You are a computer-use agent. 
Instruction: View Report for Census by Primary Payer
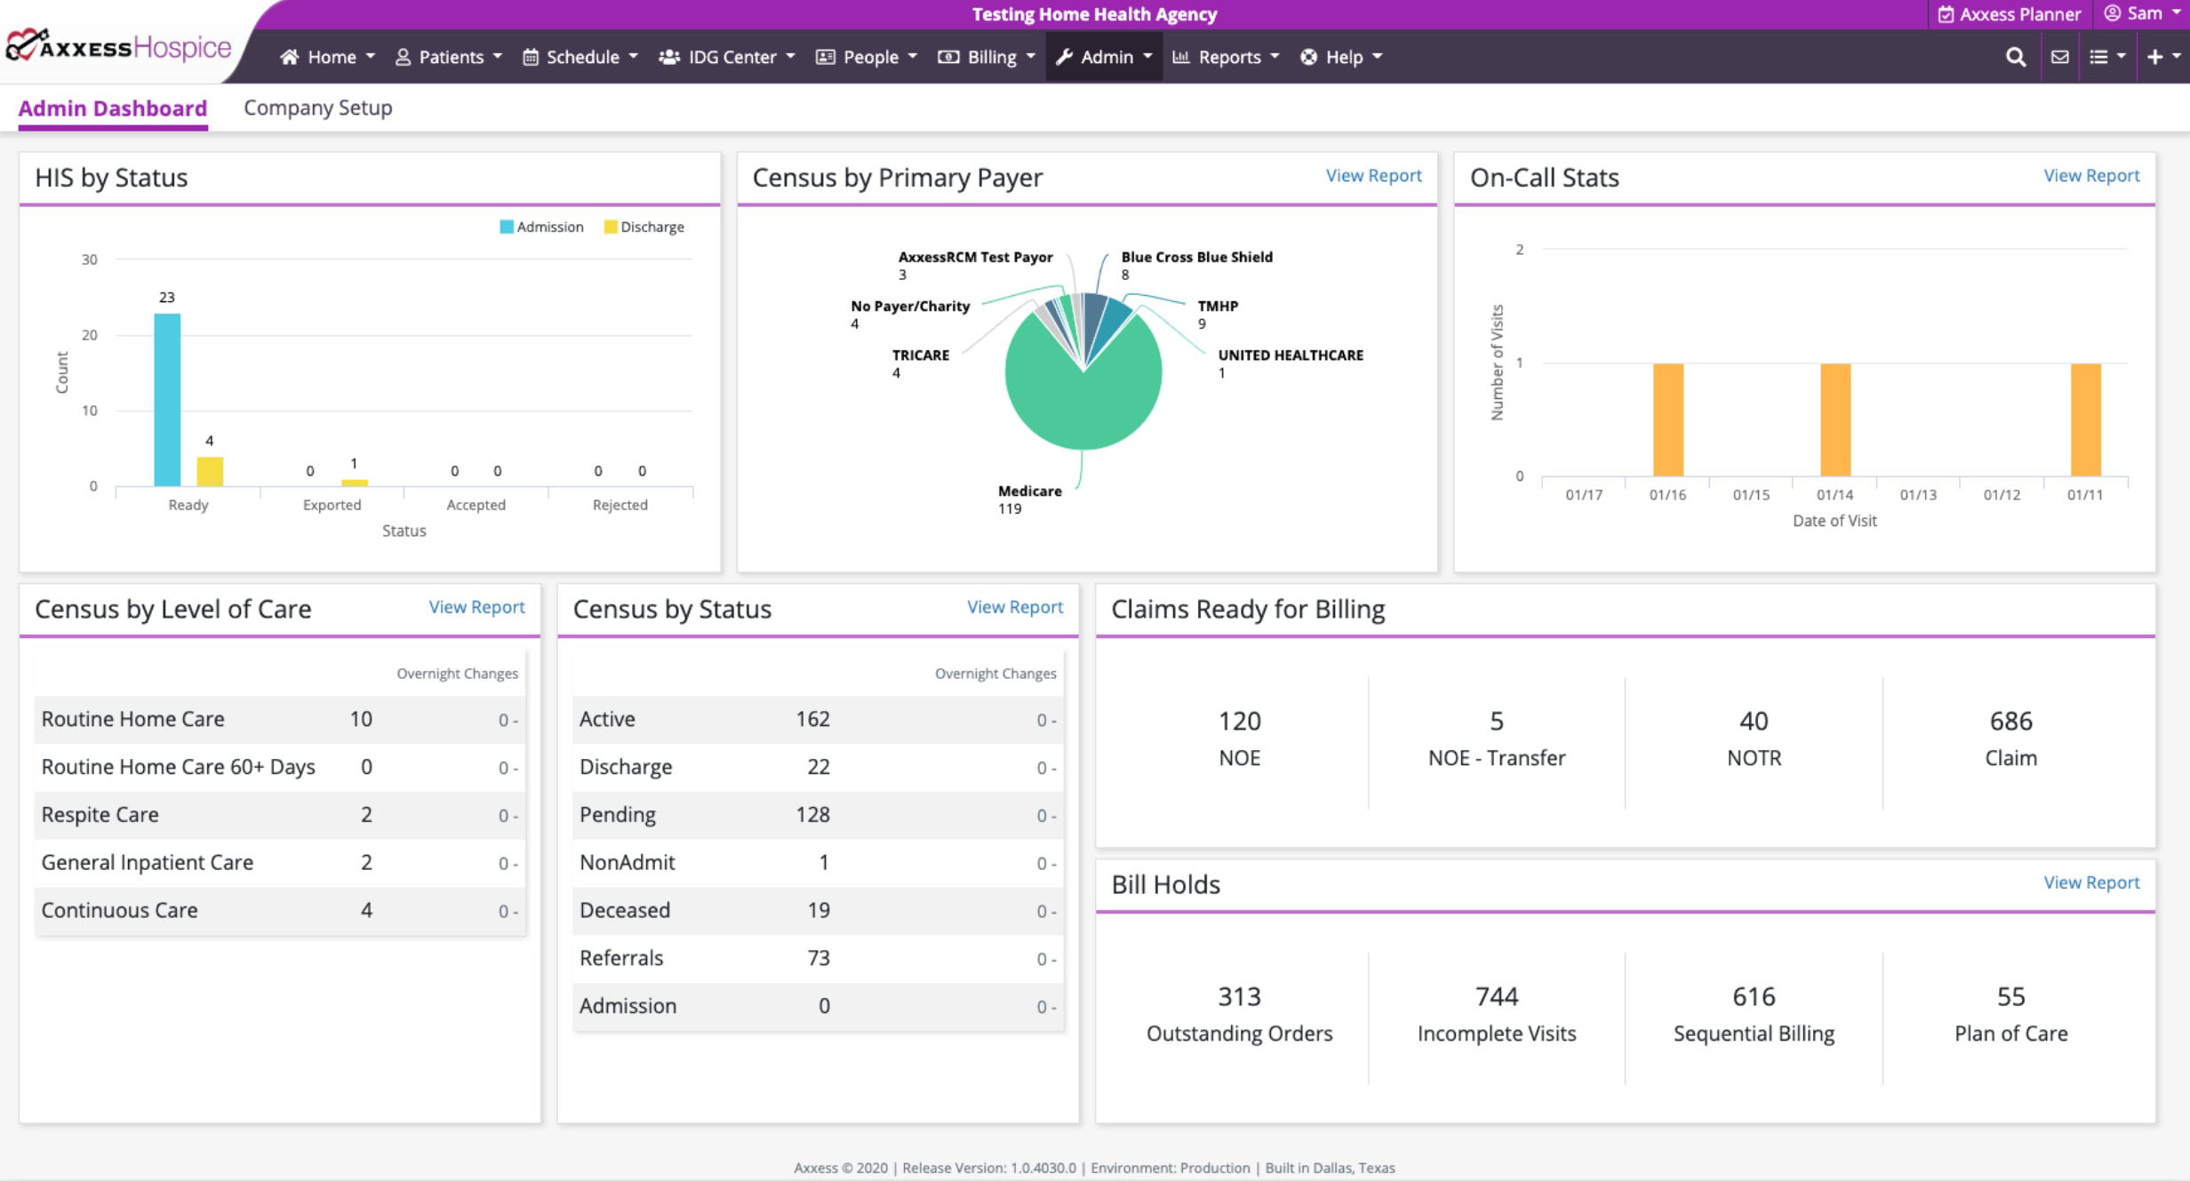(1373, 175)
